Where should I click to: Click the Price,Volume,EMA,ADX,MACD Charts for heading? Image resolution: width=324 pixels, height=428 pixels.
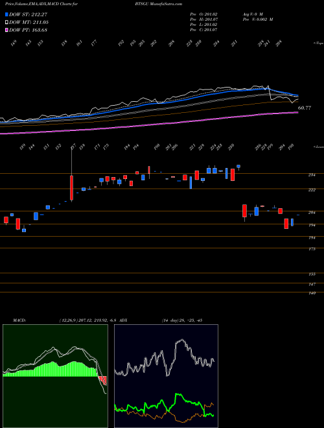41,4
